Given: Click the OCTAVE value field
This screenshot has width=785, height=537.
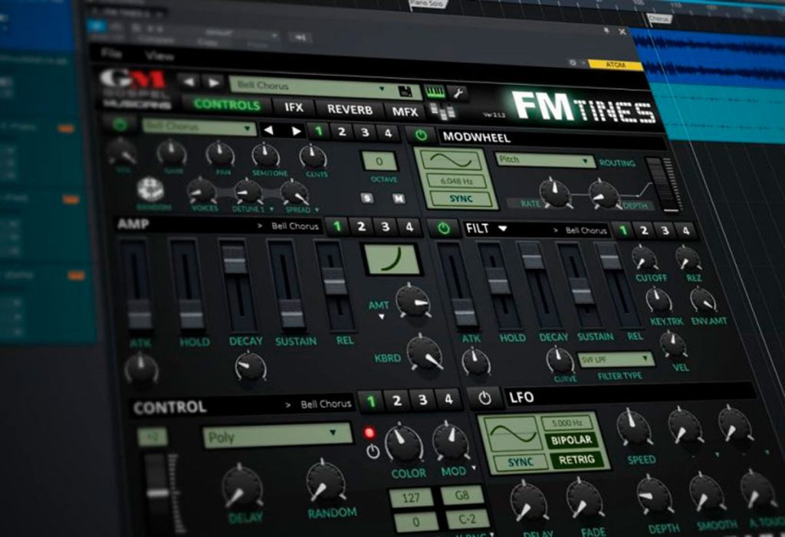Looking at the screenshot, I should click(x=379, y=162).
